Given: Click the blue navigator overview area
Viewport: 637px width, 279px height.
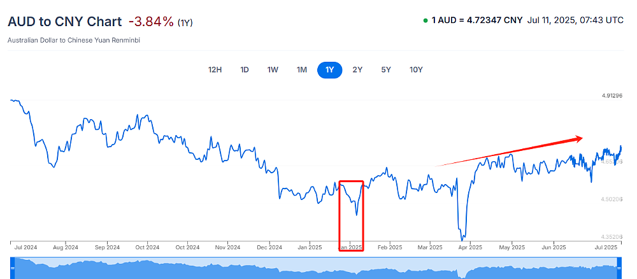Looking at the screenshot, I should coord(316,268).
